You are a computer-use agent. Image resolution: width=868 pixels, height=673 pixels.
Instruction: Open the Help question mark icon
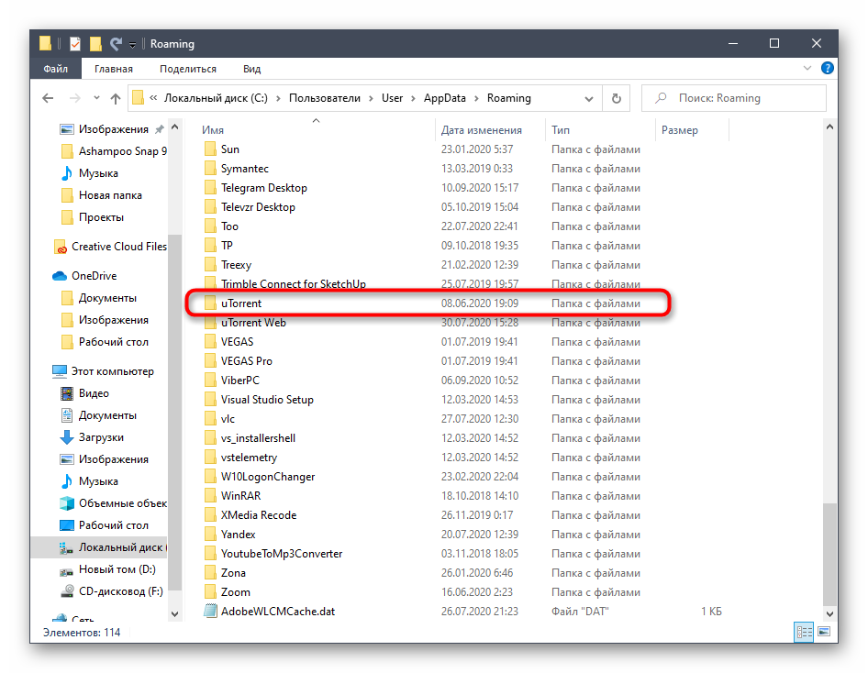(x=827, y=69)
